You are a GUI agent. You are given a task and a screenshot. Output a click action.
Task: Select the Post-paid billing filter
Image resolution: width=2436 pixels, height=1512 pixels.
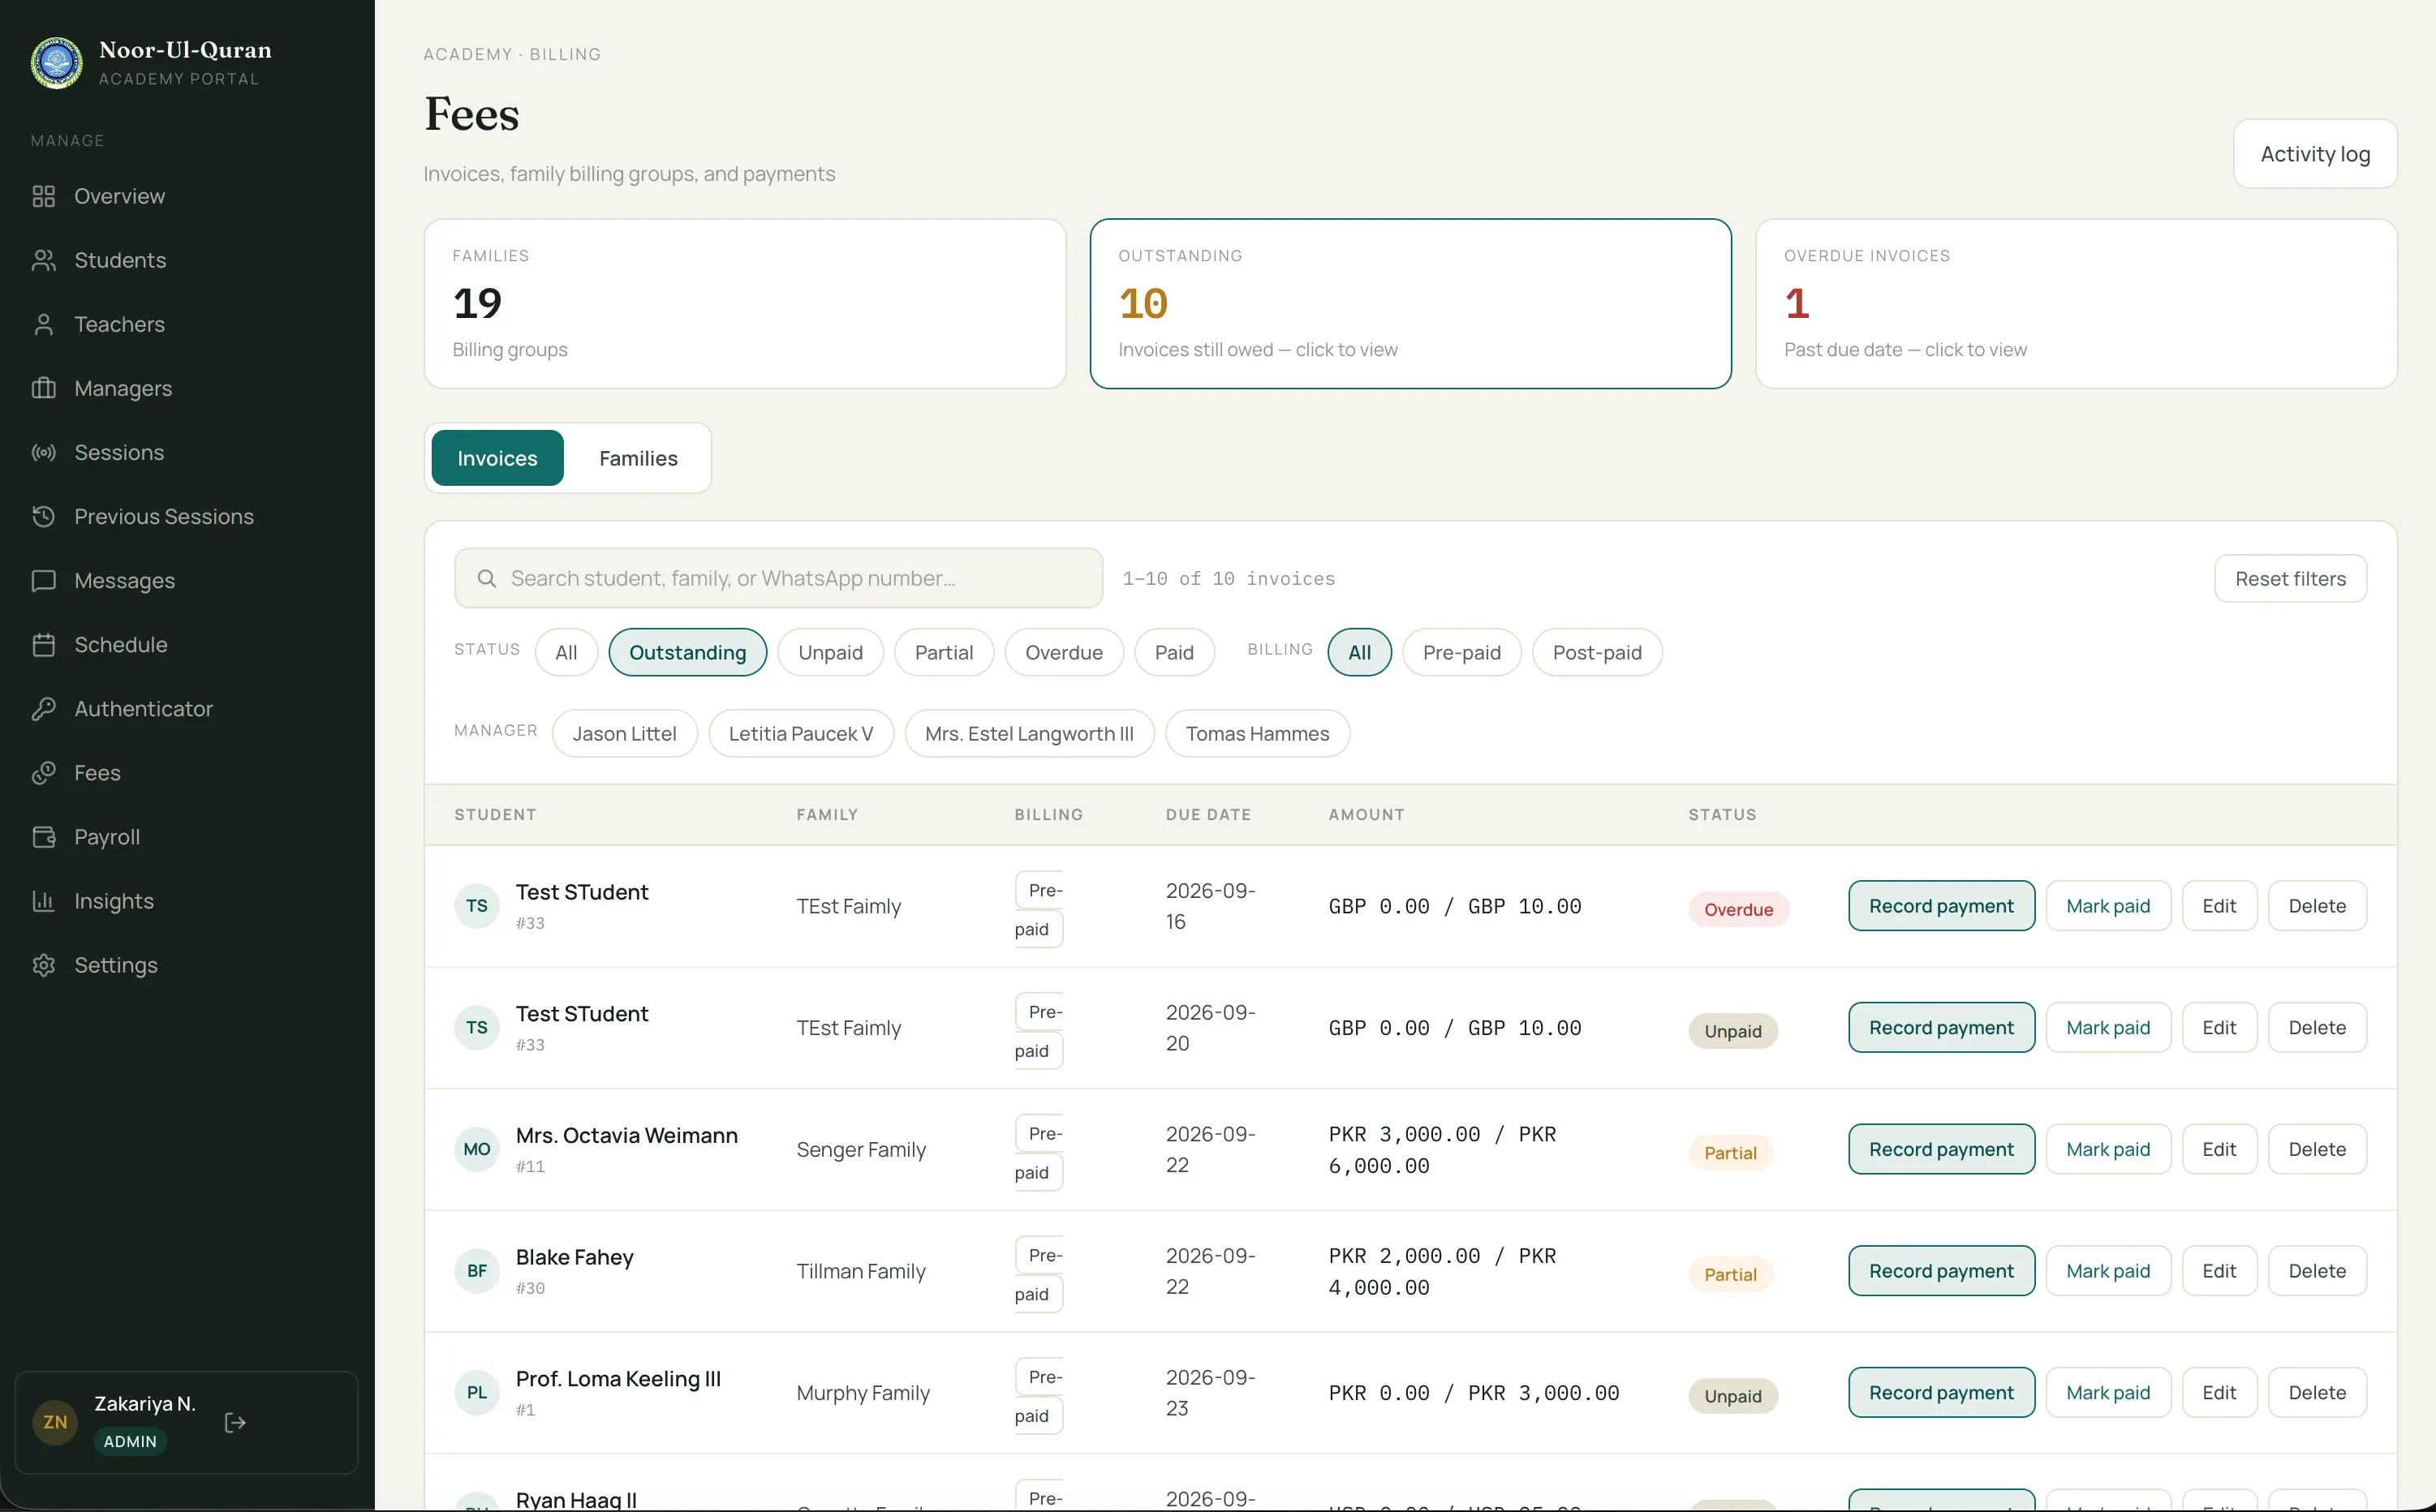[1597, 652]
